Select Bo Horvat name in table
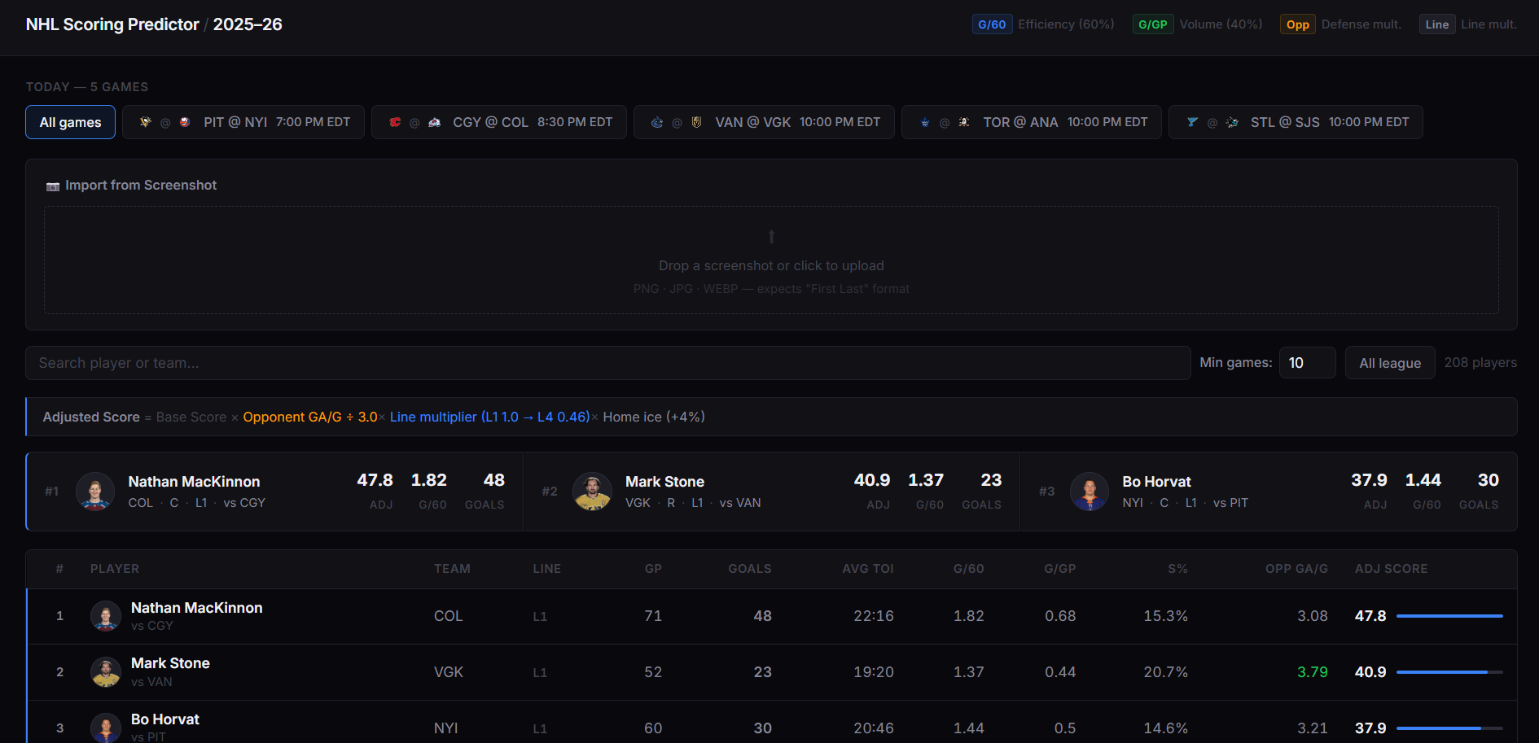Screen dimensions: 1539x743 click(x=165, y=719)
